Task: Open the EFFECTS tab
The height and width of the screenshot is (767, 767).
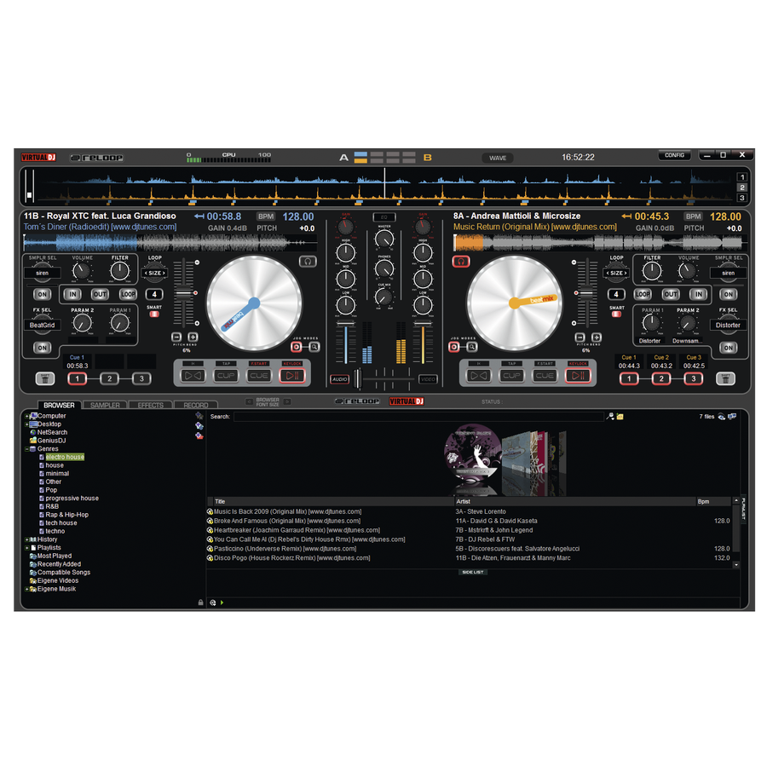Action: [151, 406]
